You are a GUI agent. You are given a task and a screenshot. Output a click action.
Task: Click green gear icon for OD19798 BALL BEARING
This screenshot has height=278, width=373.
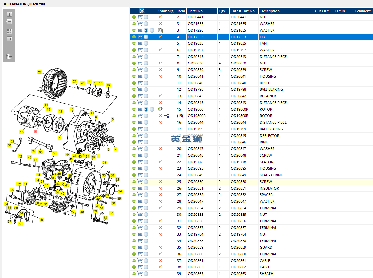pyautogui.click(x=134, y=89)
